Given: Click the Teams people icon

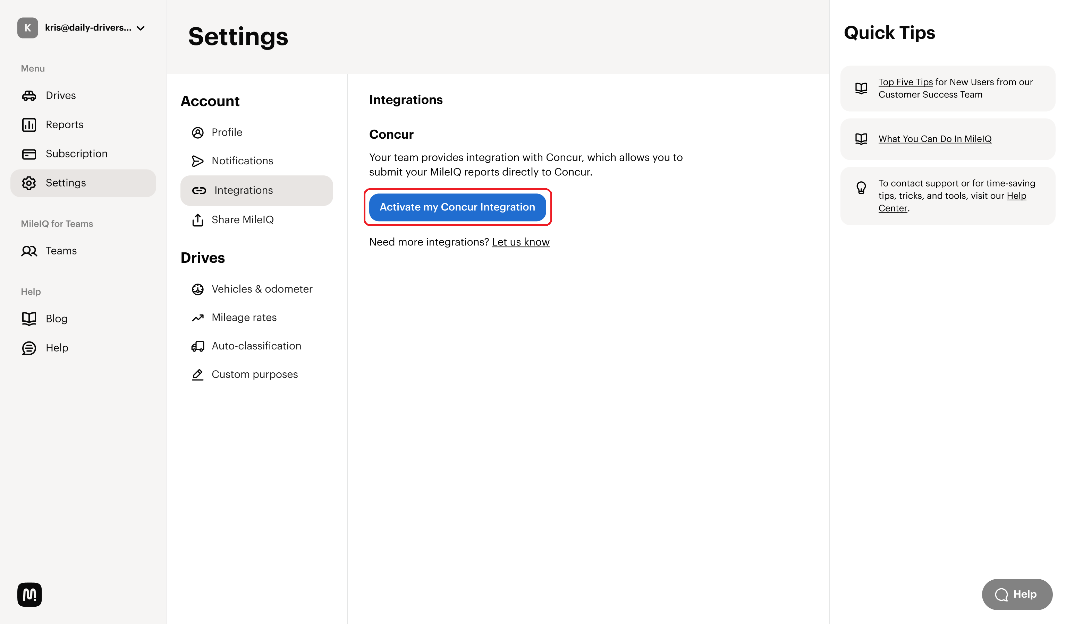Looking at the screenshot, I should (x=29, y=251).
